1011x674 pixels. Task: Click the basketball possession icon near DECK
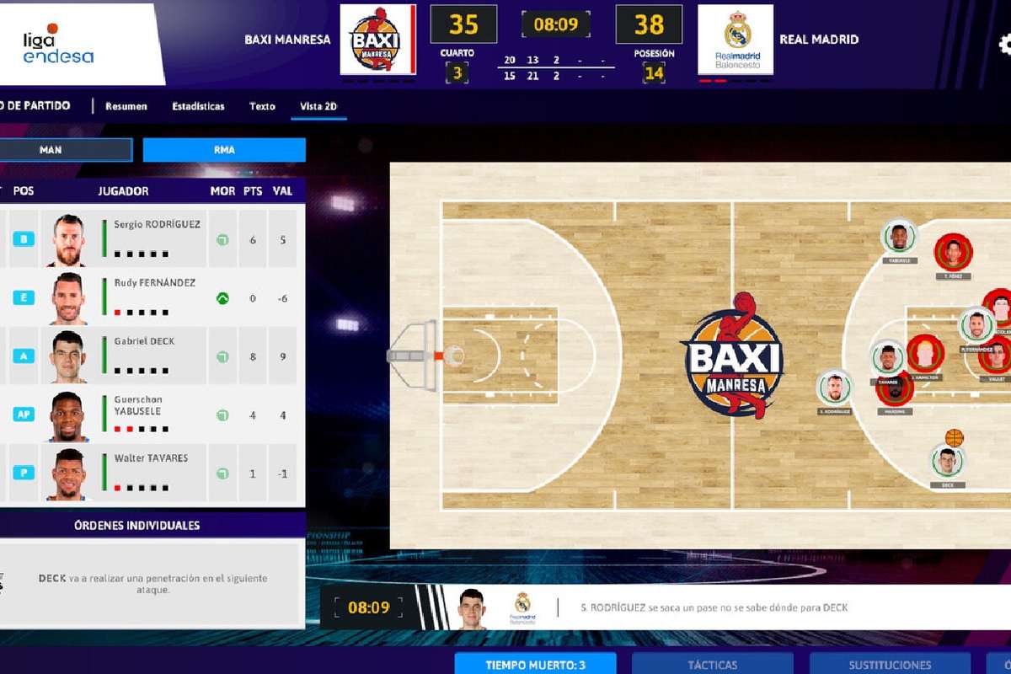953,437
